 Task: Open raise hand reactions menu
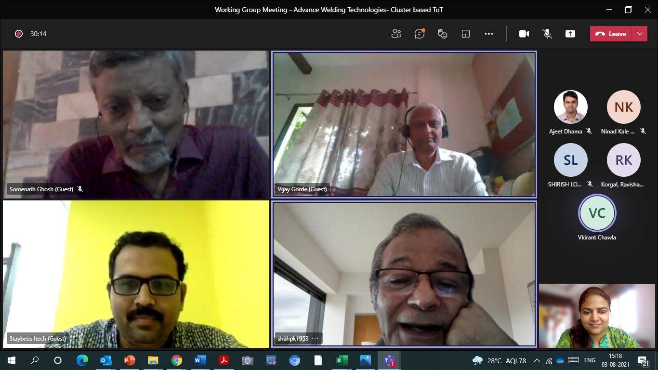[x=443, y=34]
